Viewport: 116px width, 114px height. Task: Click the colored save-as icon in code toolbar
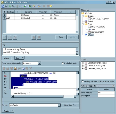tap(15, 68)
